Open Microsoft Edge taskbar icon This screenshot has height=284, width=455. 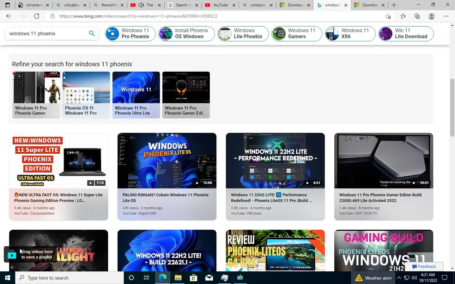click(162, 278)
